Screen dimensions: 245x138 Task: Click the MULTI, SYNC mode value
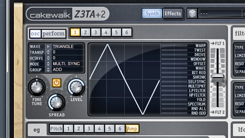click(x=66, y=64)
